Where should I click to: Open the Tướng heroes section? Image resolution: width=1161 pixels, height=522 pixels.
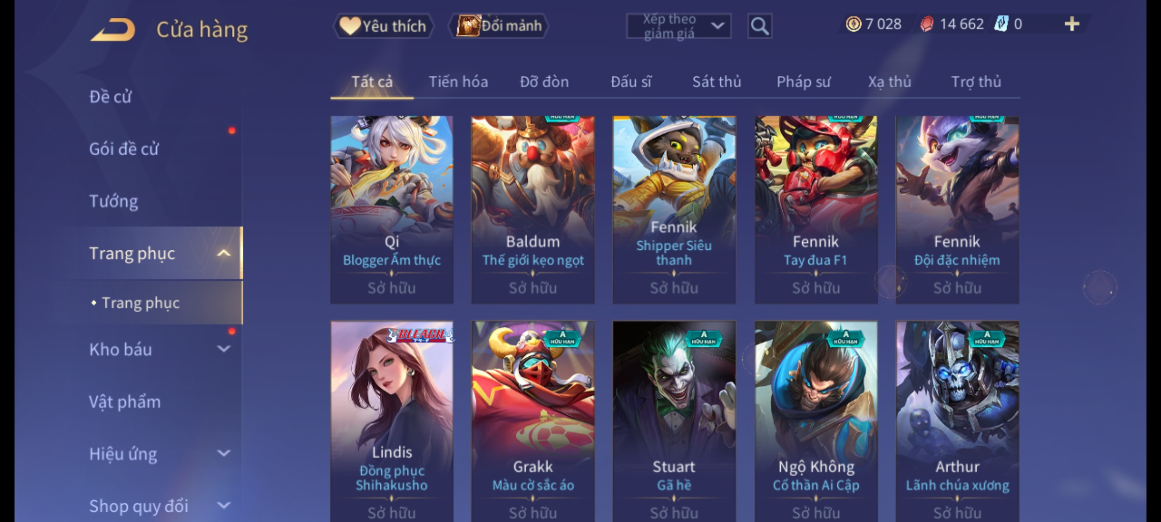114,201
